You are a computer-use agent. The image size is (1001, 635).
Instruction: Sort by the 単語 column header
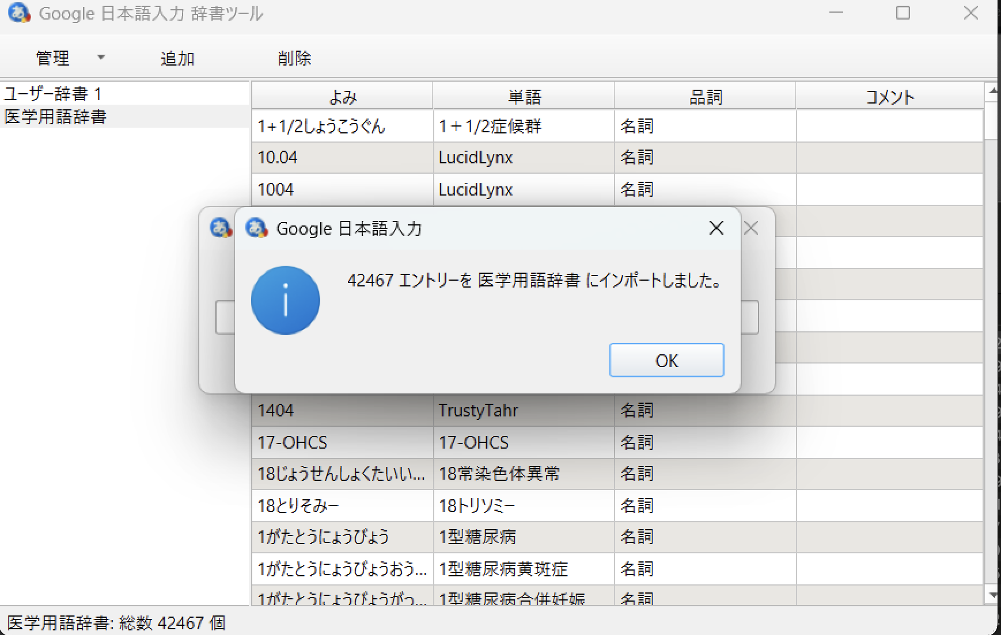coord(524,97)
